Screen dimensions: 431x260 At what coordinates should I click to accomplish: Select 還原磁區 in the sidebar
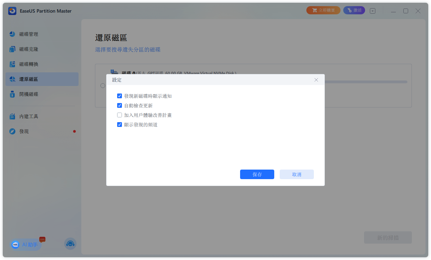[x=12, y=79]
